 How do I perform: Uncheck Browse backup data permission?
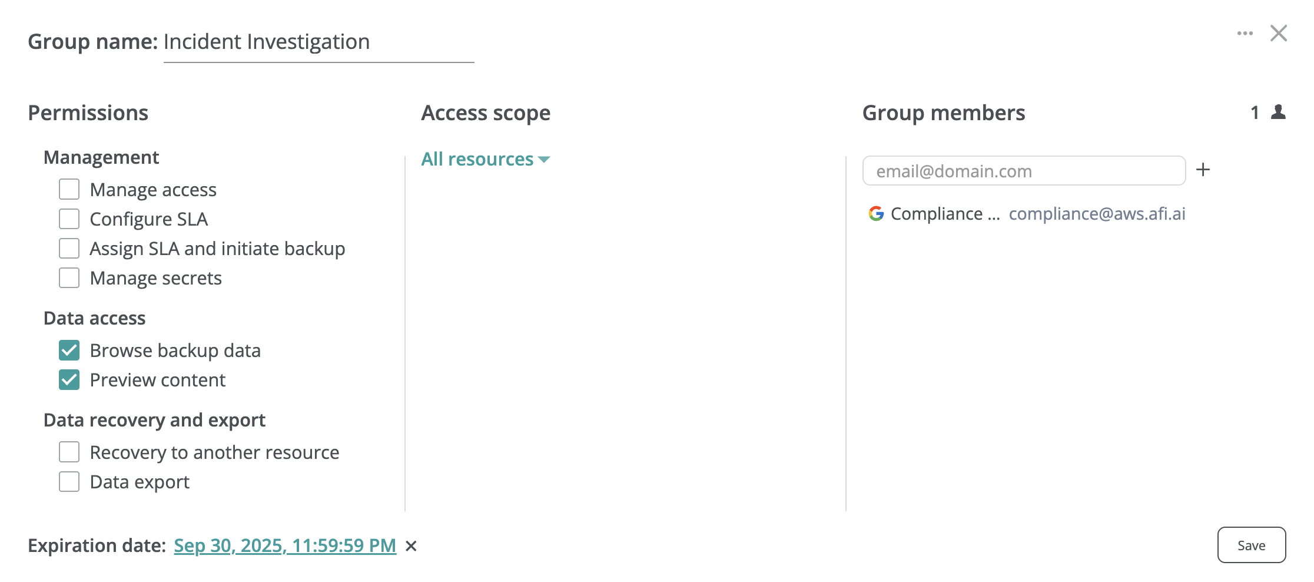point(69,350)
